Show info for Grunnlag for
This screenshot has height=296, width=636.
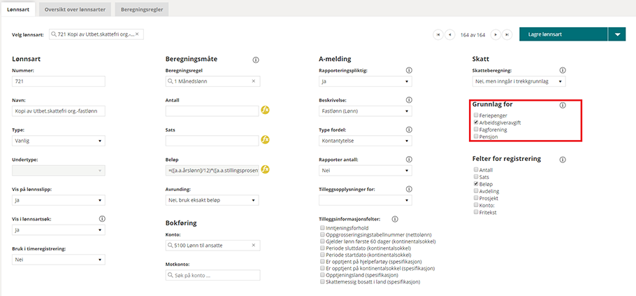[x=562, y=105]
